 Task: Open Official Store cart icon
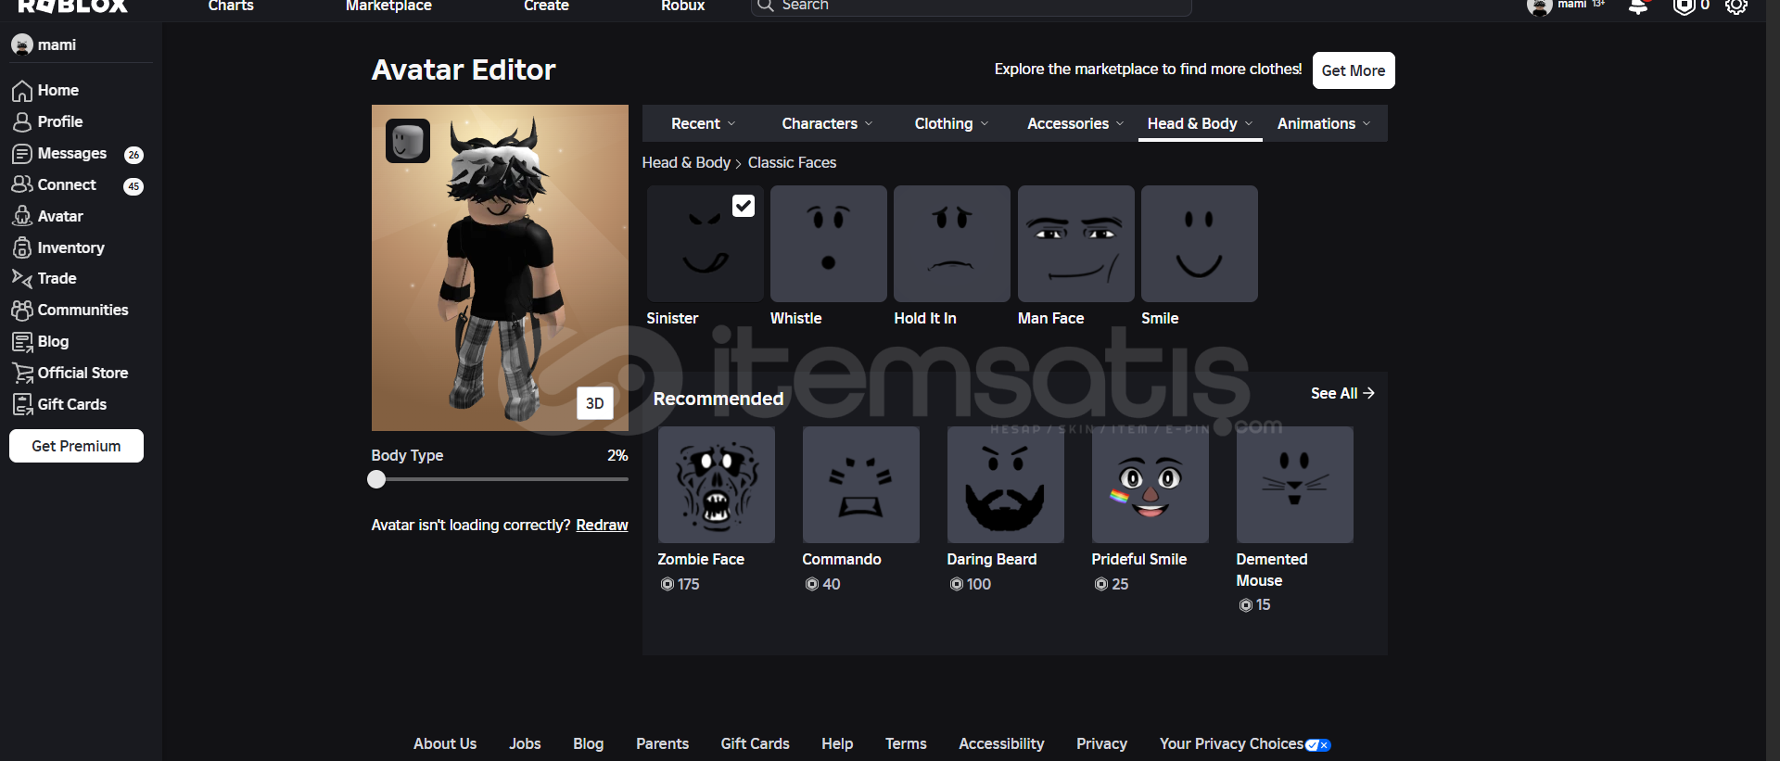[22, 374]
